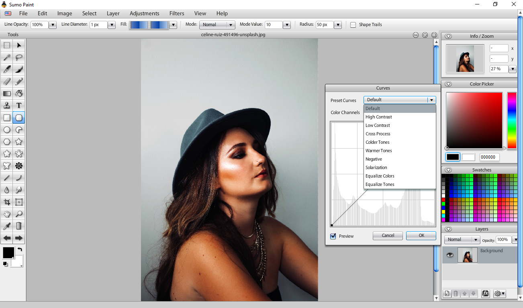The height and width of the screenshot is (308, 523).
Task: Select the Lasso tool
Action: tap(18, 57)
